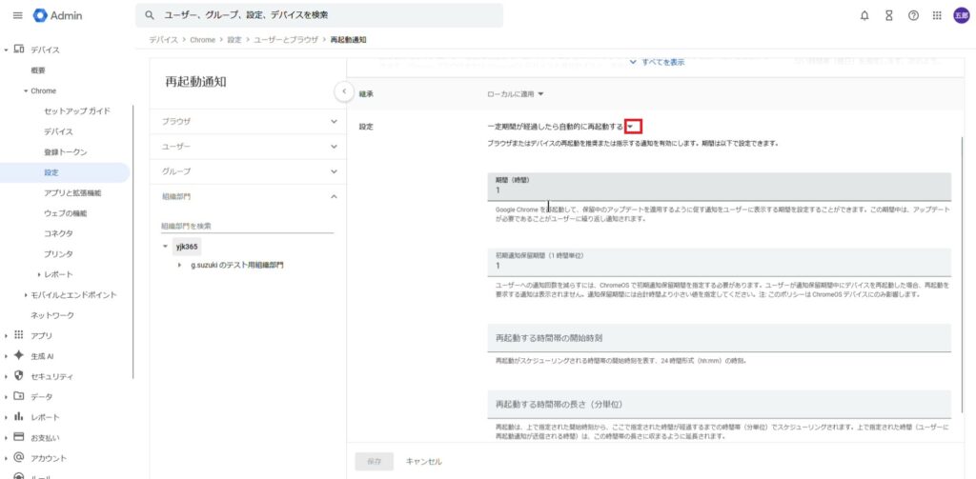976x479 pixels.
Task: Collapse the side panel with arrow button
Action: (x=344, y=90)
